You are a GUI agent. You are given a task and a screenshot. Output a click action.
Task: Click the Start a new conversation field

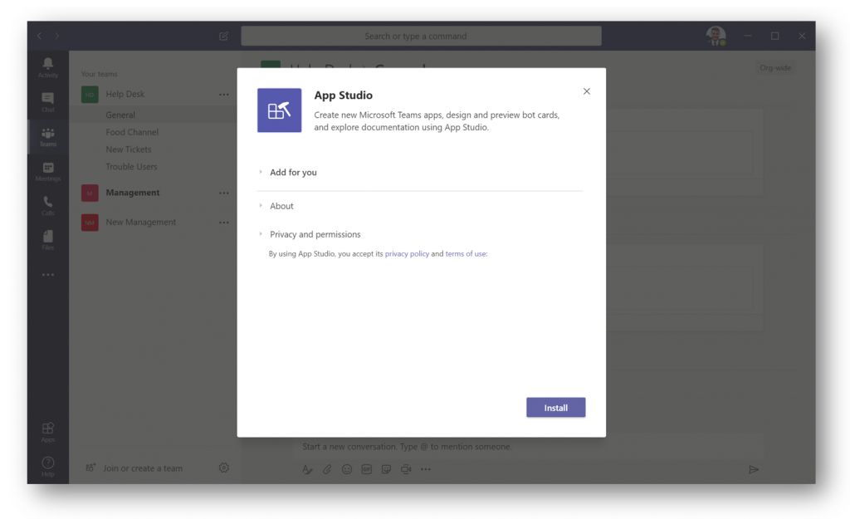[x=529, y=447]
